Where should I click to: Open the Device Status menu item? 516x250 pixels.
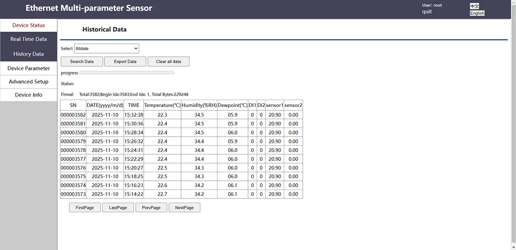(x=28, y=25)
